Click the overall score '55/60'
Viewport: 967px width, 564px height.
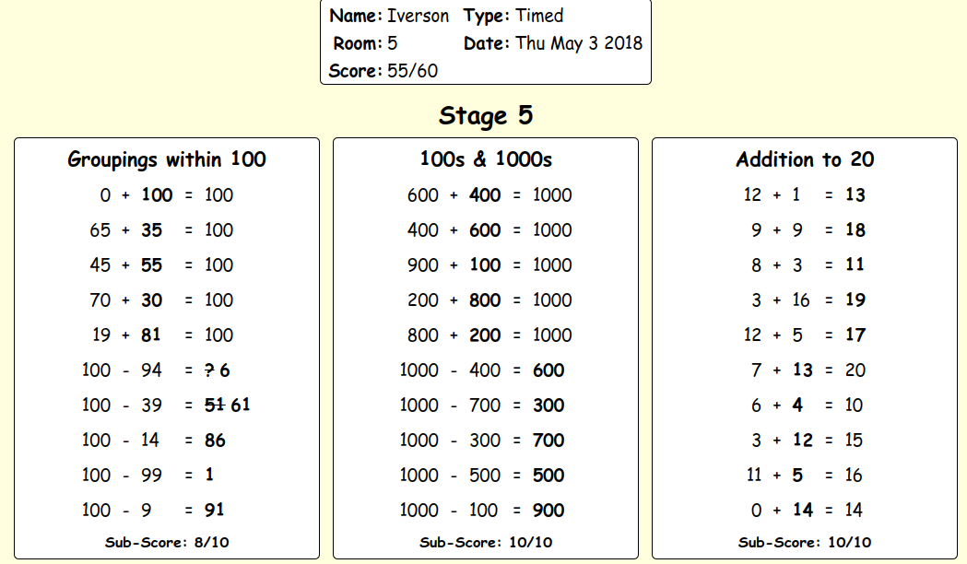pyautogui.click(x=412, y=71)
